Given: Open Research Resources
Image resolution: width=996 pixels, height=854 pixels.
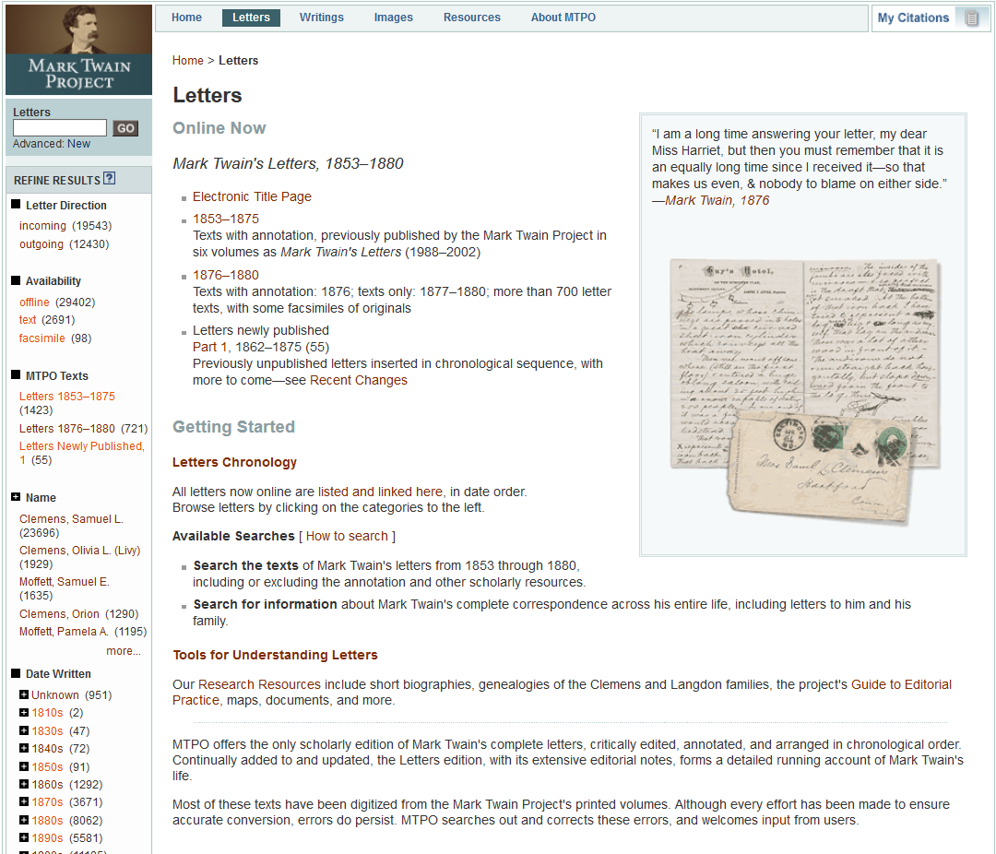Looking at the screenshot, I should pos(259,684).
